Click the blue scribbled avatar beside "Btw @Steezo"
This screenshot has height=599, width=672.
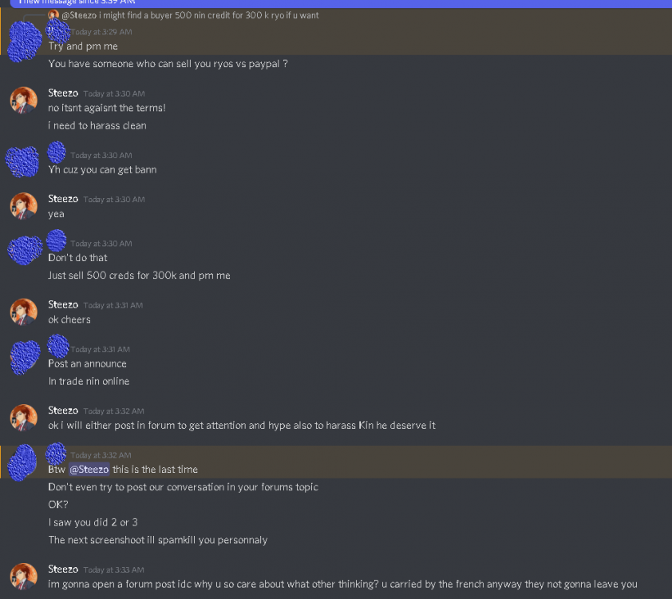point(22,463)
